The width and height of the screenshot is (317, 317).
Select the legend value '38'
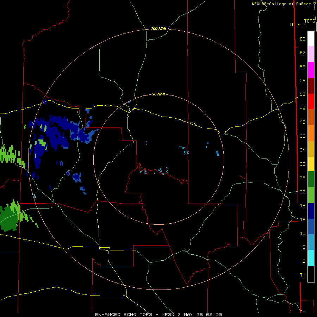tap(303, 136)
